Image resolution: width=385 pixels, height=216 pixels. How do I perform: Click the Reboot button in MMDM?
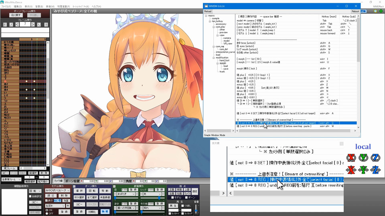pos(355,11)
